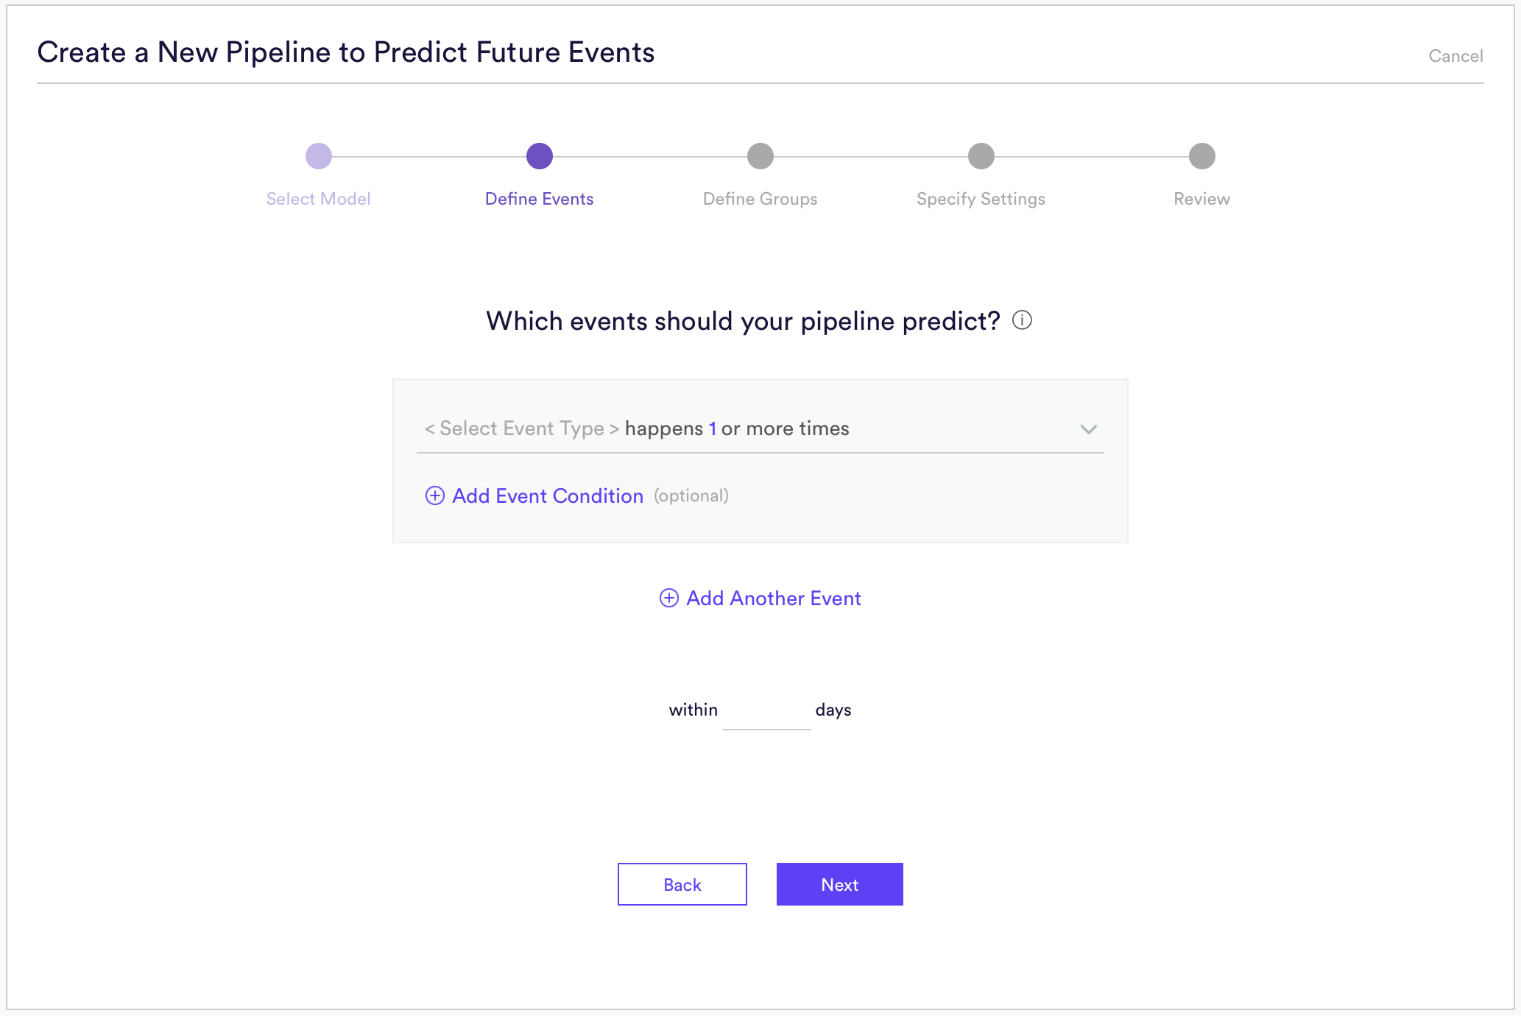Image resolution: width=1521 pixels, height=1016 pixels.
Task: Click the Add Event Condition link
Action: tap(548, 495)
